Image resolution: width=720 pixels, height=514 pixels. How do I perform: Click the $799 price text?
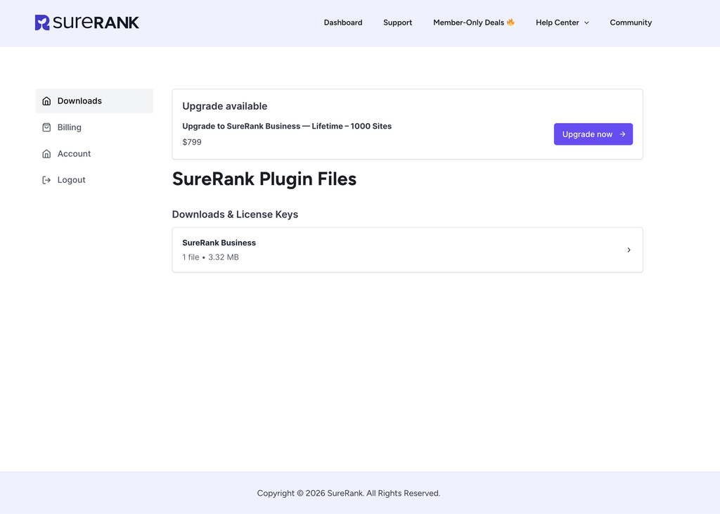[x=192, y=142]
